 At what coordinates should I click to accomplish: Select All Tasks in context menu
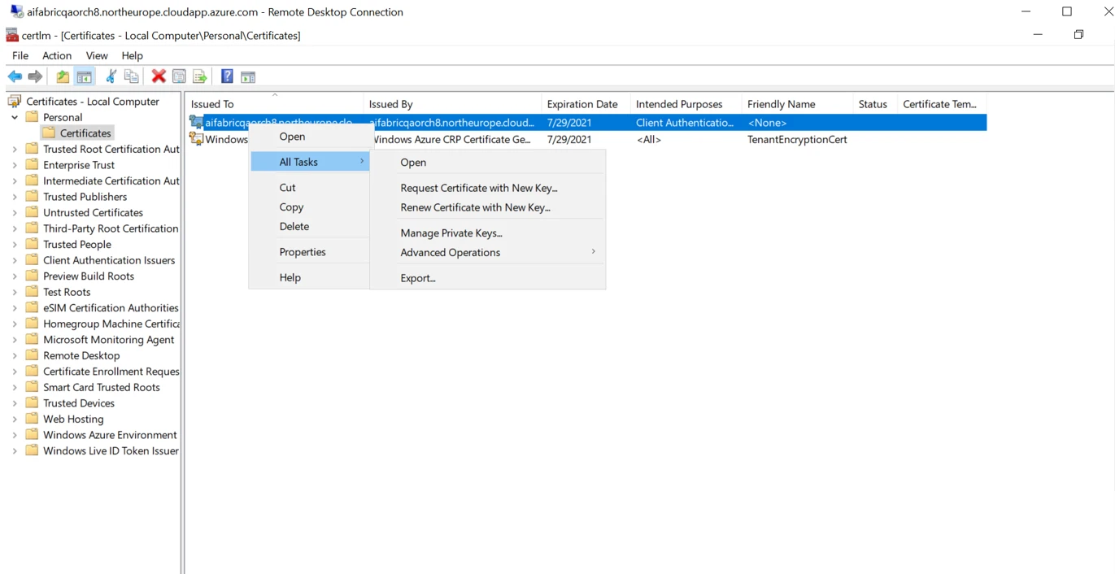click(310, 162)
